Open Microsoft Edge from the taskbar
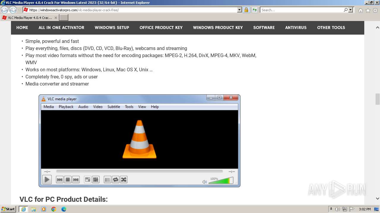This screenshot has height=213, width=380. (64, 209)
